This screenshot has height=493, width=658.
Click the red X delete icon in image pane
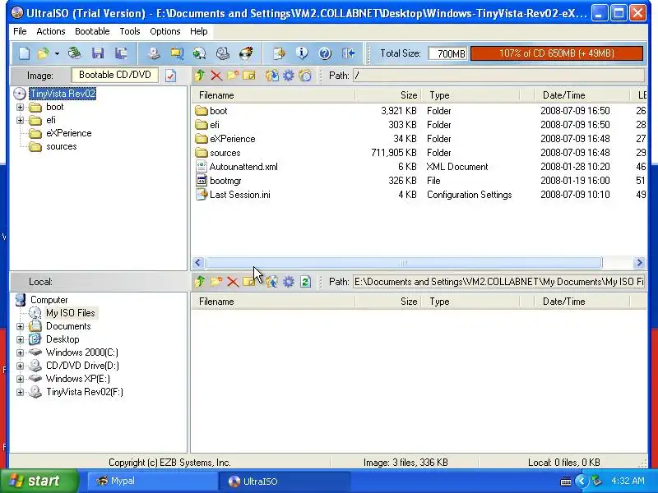(x=216, y=76)
